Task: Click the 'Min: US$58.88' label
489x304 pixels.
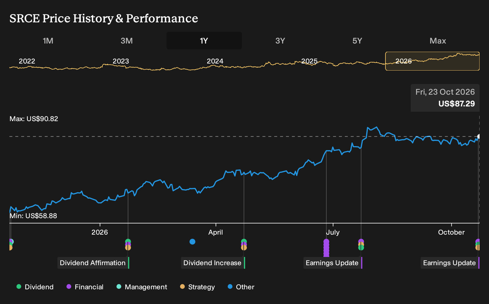Action: coord(33,216)
